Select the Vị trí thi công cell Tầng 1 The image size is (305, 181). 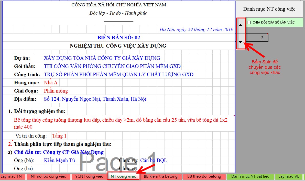(59, 136)
